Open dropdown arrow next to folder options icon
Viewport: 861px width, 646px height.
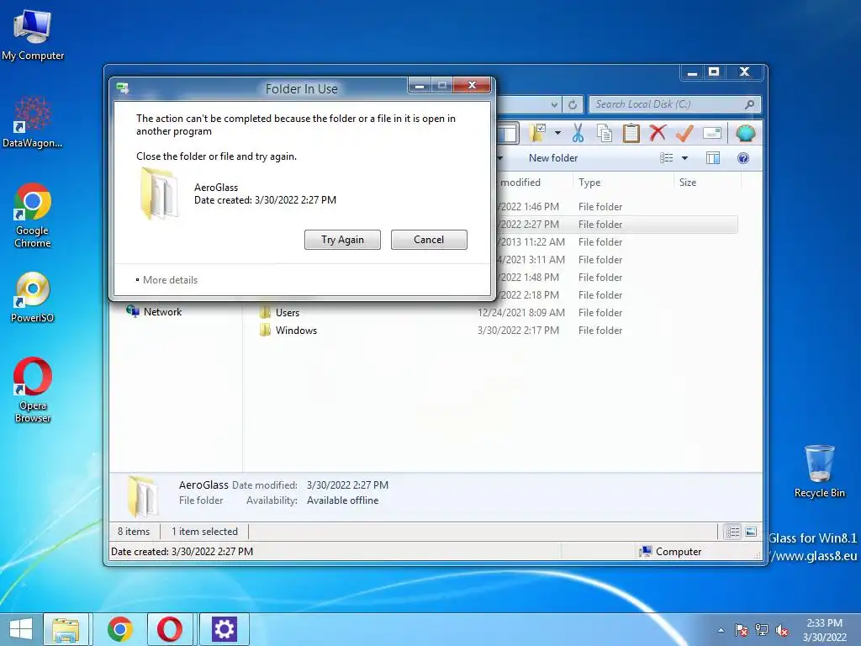557,133
